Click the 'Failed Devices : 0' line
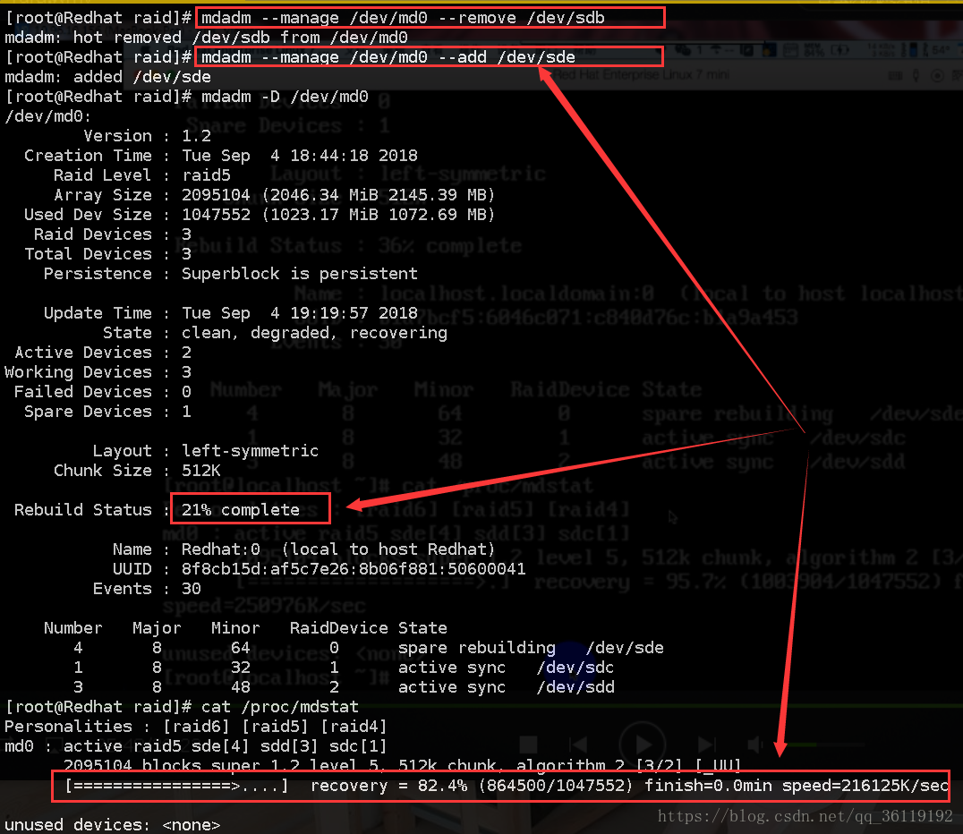963x834 pixels. [103, 391]
